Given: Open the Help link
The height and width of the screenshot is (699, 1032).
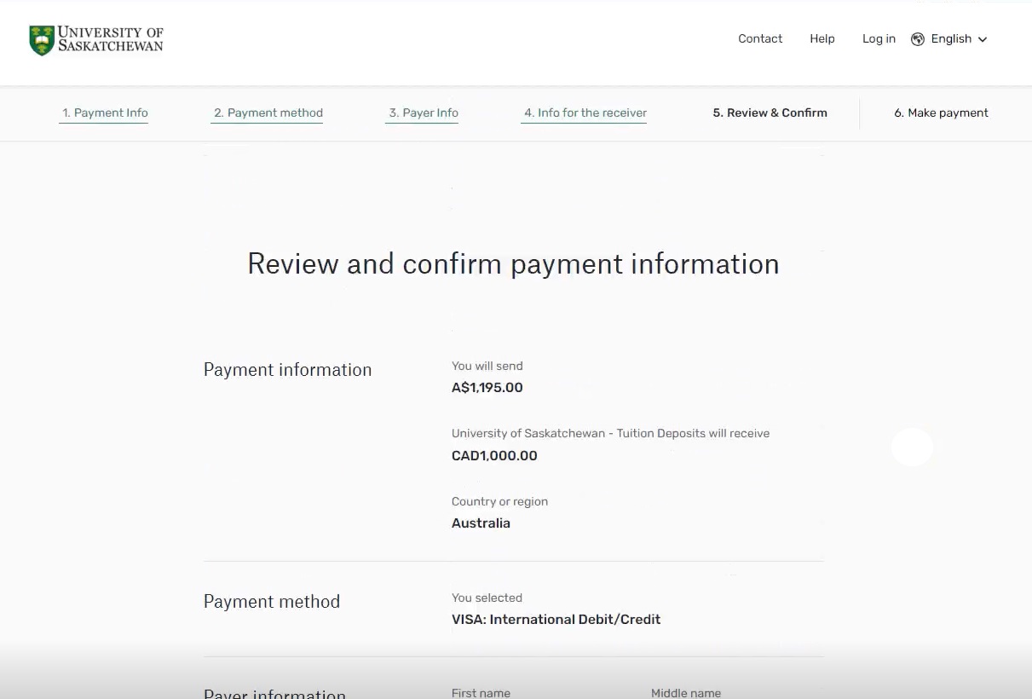Looking at the screenshot, I should pyautogui.click(x=822, y=39).
